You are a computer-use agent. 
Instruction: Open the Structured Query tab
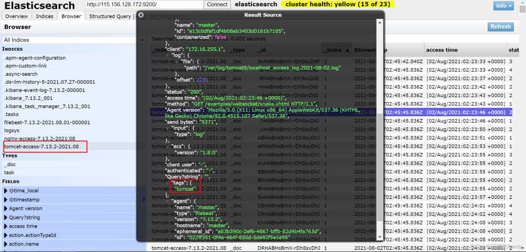pos(110,16)
